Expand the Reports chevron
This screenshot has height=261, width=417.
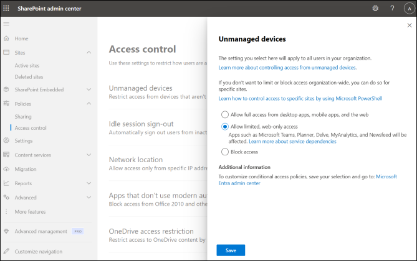89,183
